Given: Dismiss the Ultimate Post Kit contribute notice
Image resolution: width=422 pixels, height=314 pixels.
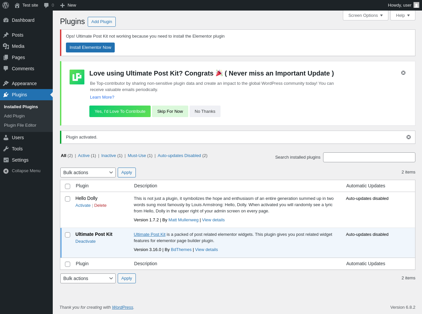Looking at the screenshot, I should [x=403, y=73].
